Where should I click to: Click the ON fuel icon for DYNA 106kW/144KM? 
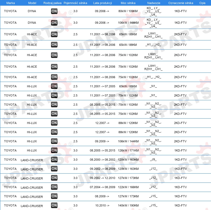coord(54,23)
